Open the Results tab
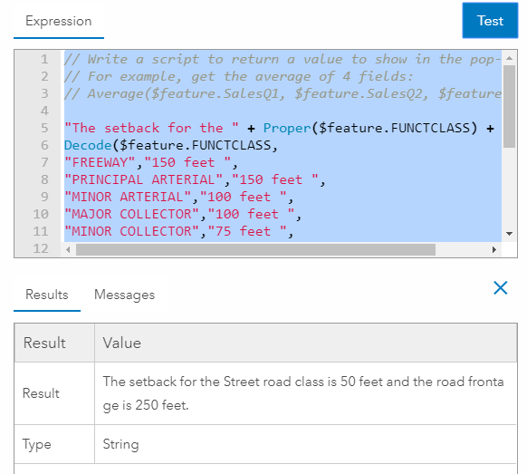527x474 pixels. (x=47, y=295)
